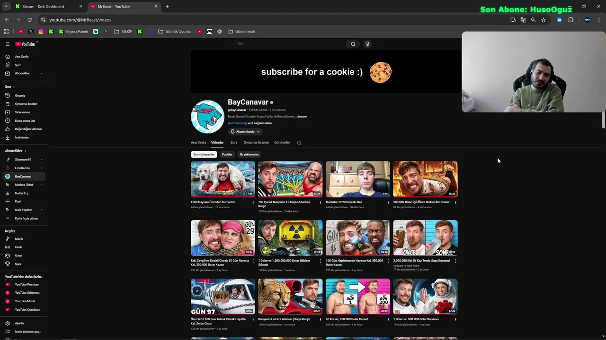Expand the Abone olundu dropdown
The width and height of the screenshot is (606, 340).
click(245, 132)
